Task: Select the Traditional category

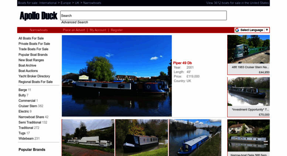Action: [x=26, y=128]
